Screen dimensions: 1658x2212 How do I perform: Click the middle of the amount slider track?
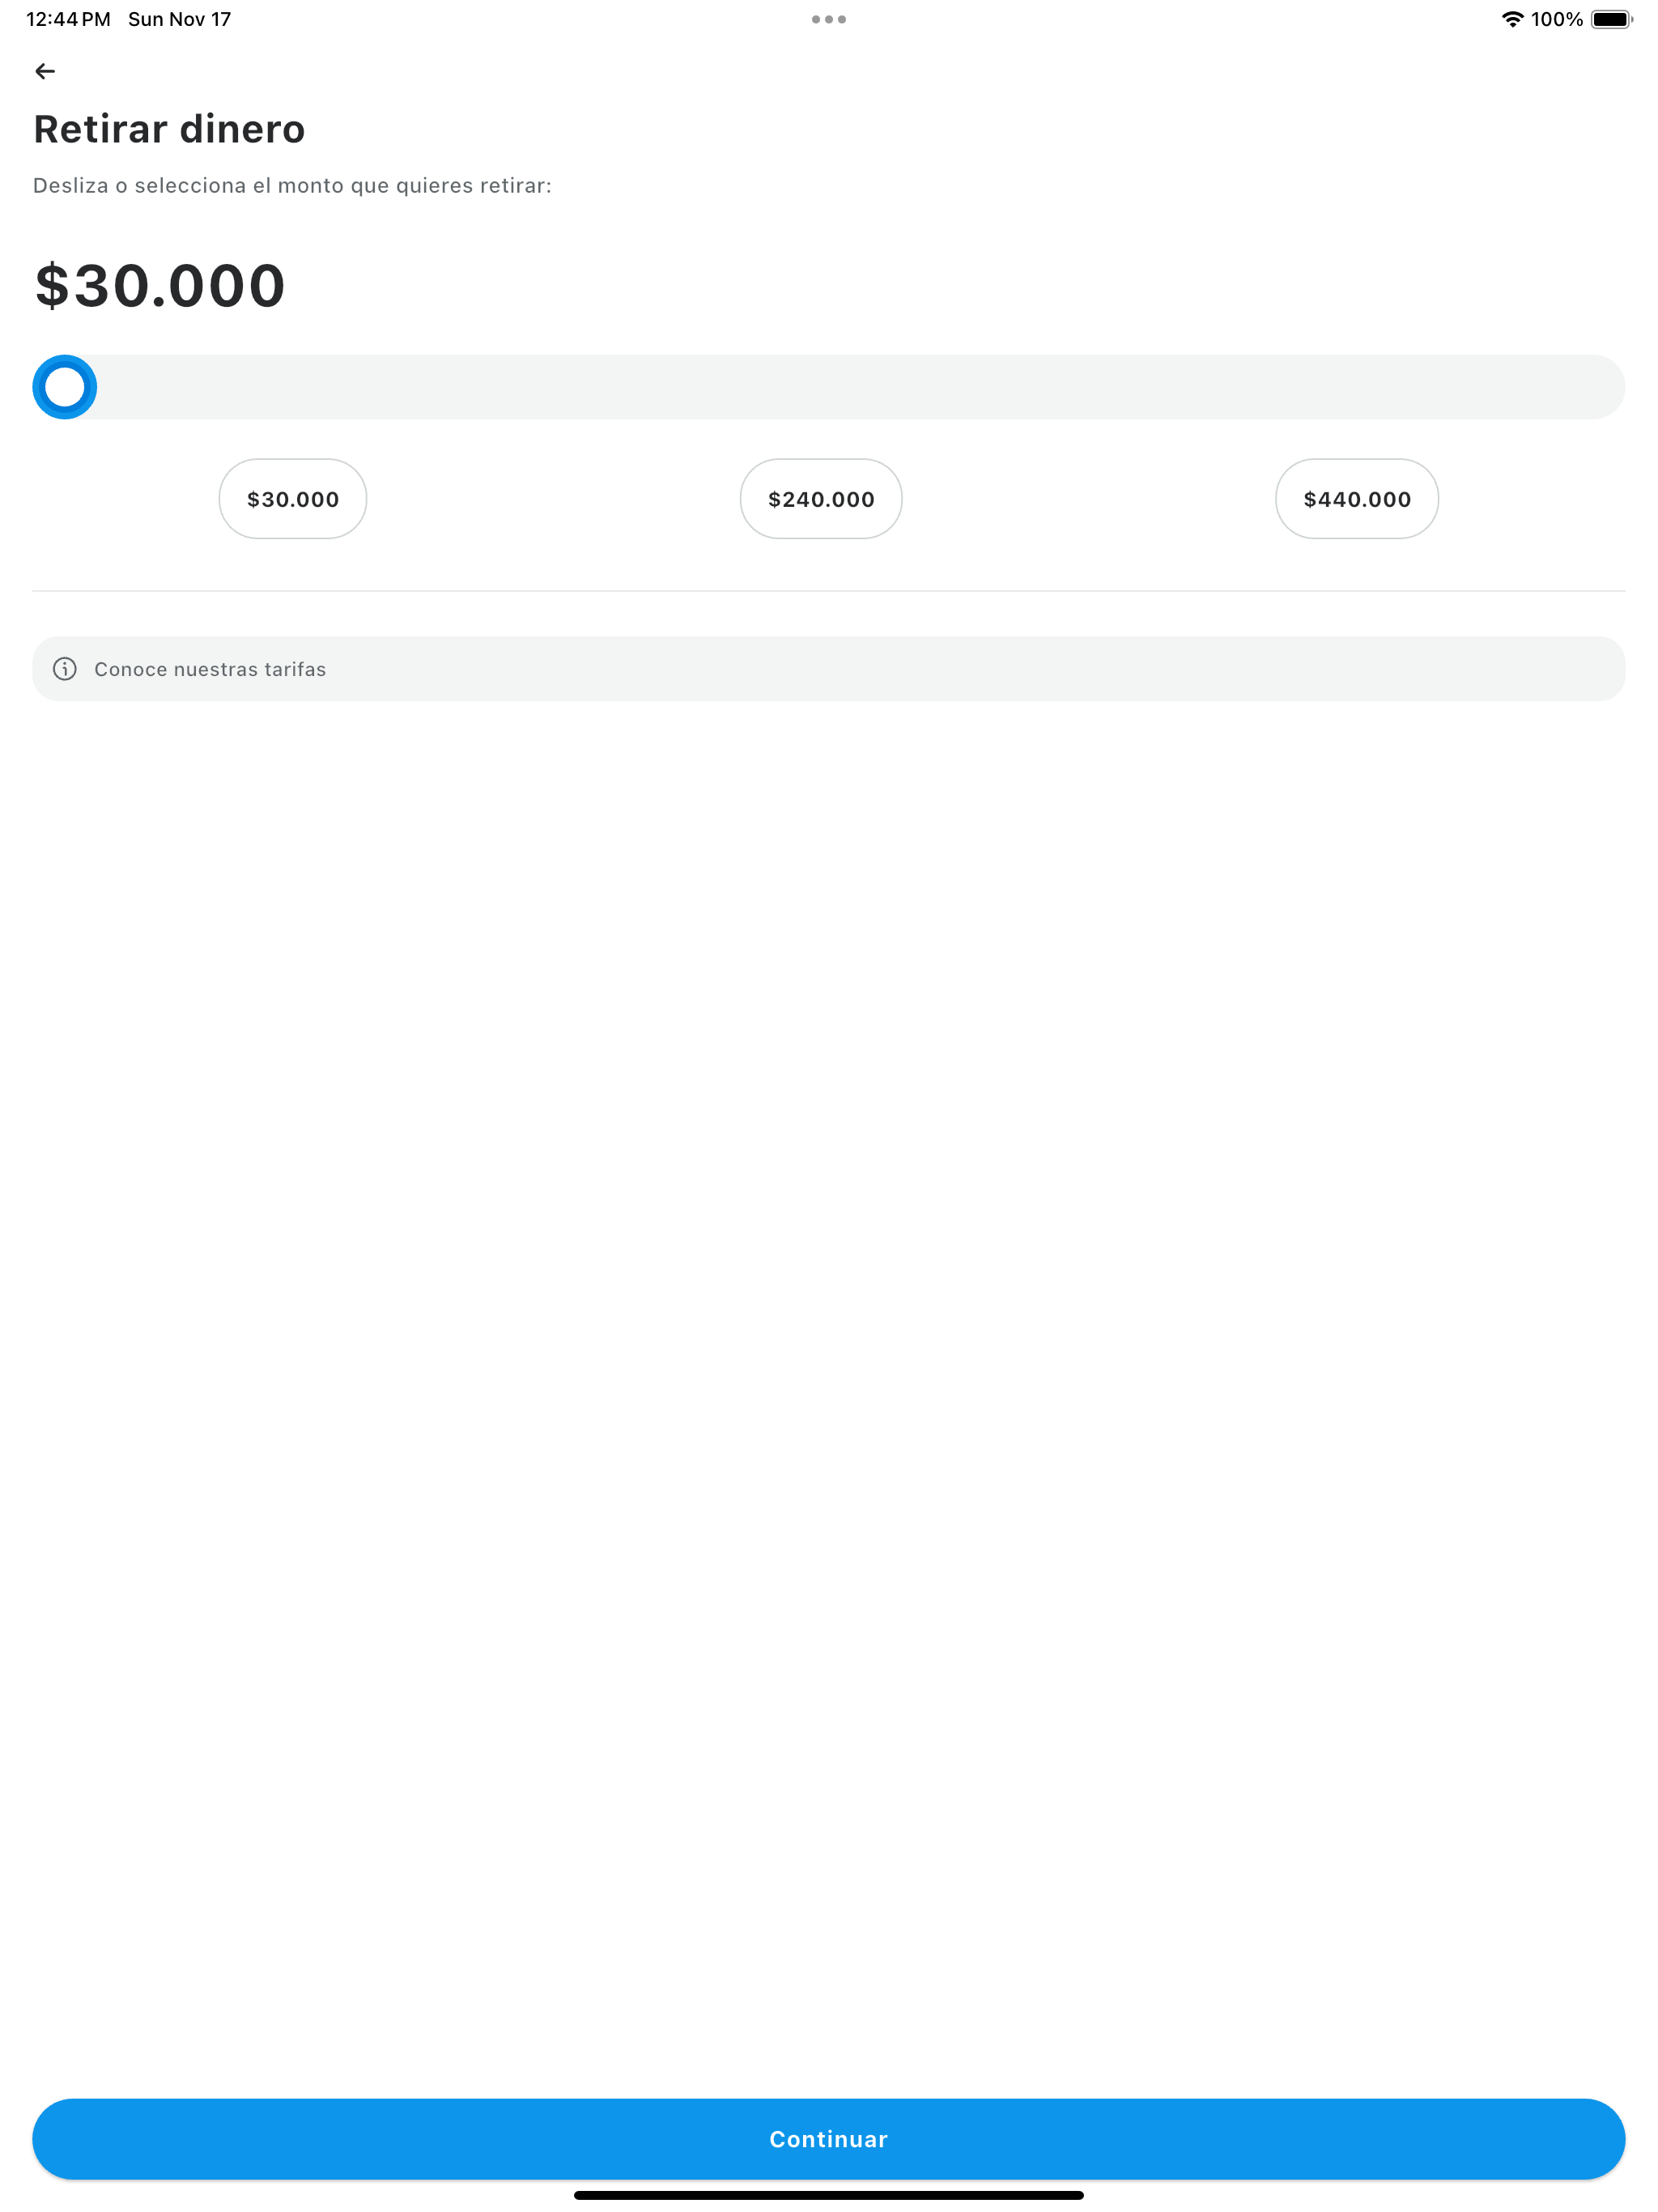pyautogui.click(x=829, y=387)
